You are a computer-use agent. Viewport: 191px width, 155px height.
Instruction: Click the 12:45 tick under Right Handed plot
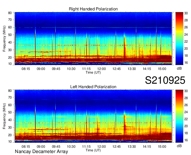tap(117, 69)
